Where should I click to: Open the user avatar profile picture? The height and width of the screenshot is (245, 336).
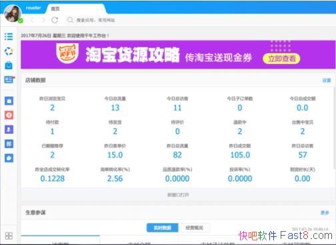13,13
